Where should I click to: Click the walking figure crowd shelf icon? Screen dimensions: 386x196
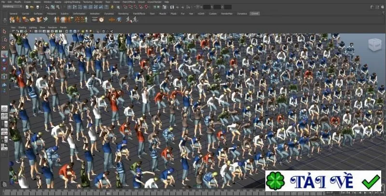tap(128, 19)
